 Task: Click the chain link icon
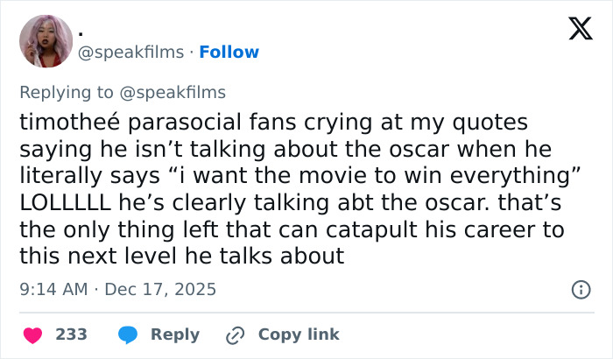click(x=235, y=334)
